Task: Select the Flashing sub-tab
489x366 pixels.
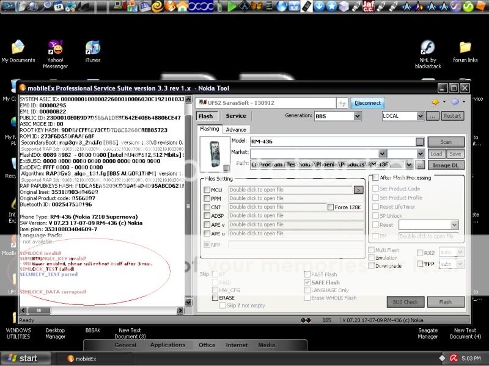Action: point(210,129)
